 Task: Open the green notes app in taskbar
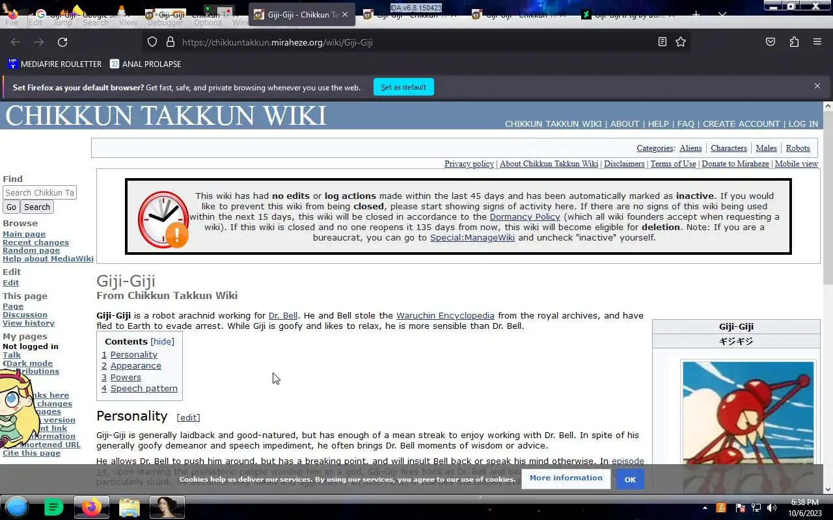coord(53,507)
